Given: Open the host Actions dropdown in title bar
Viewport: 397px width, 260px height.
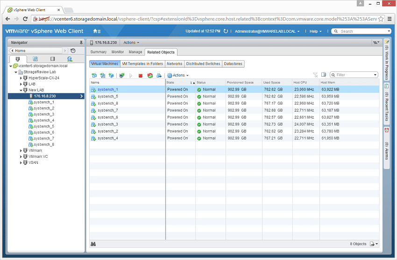Looking at the screenshot, I should pos(131,42).
